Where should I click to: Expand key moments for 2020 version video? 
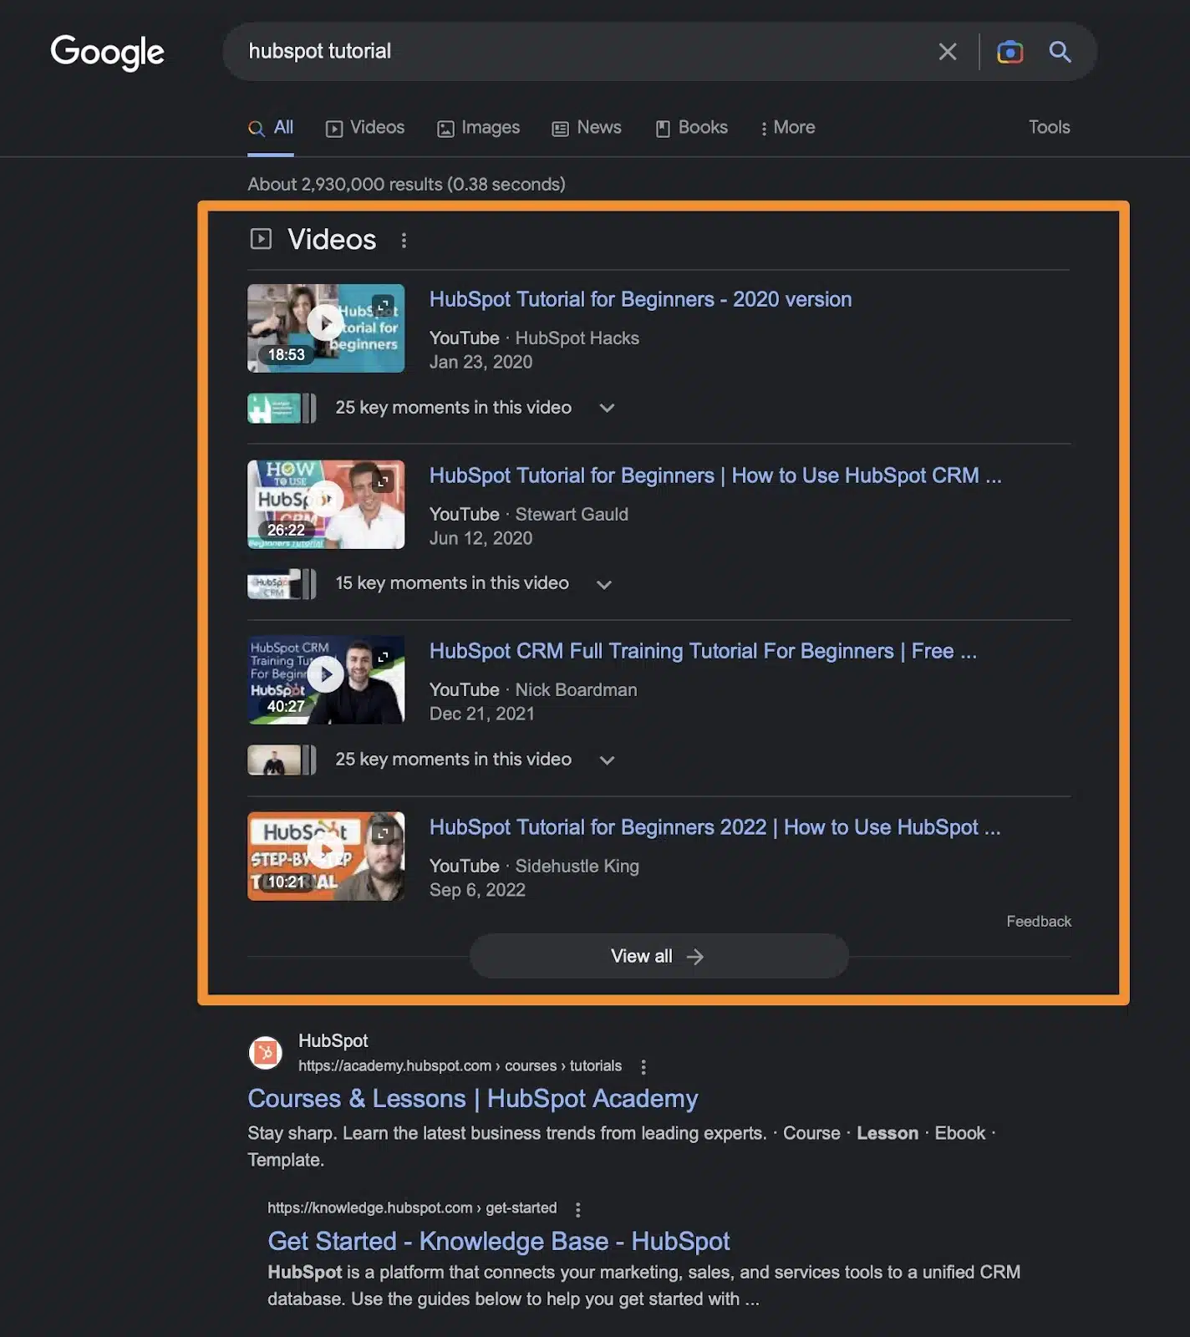[607, 408]
